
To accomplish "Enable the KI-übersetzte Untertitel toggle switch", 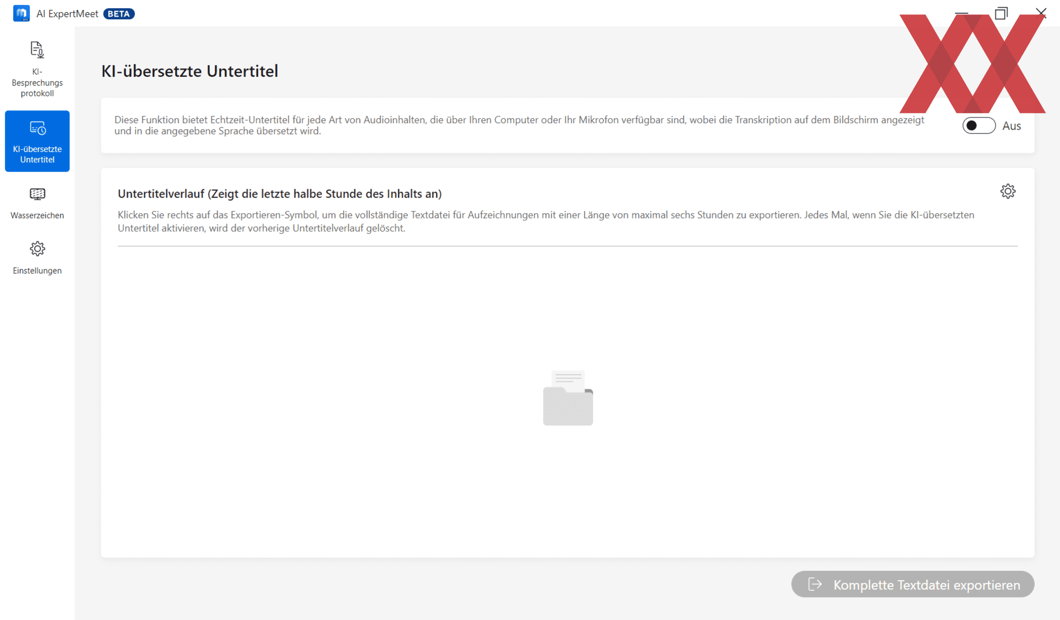I will click(978, 126).
